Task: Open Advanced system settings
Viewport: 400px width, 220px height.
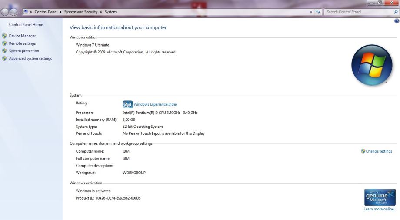Action: pos(30,58)
